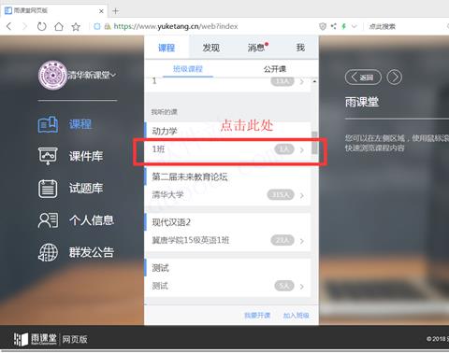Viewport: 449px width, 353px height.
Task: Open 群发公告 in the sidebar
Action: 92,252
